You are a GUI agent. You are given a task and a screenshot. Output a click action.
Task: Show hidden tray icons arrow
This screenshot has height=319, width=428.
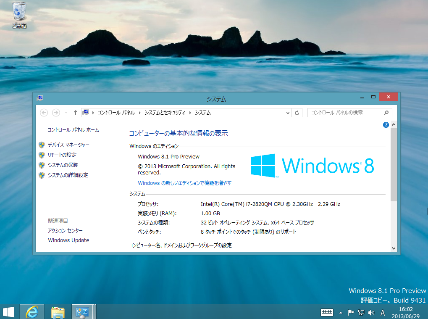pyautogui.click(x=341, y=313)
